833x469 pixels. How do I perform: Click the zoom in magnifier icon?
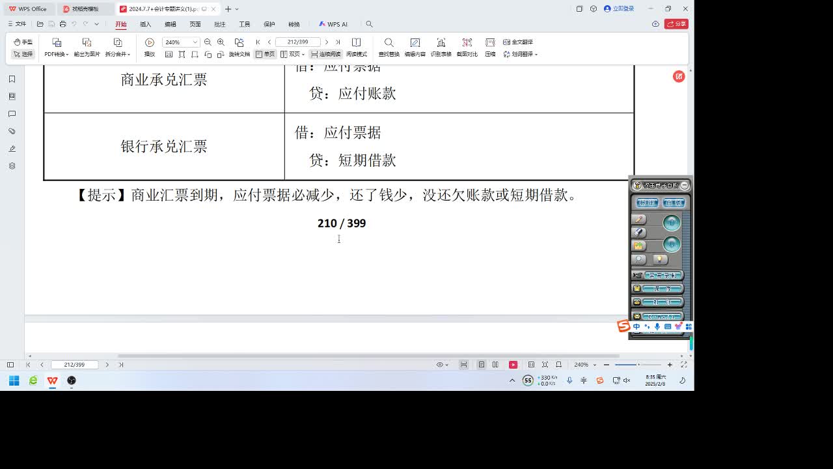[x=221, y=42]
